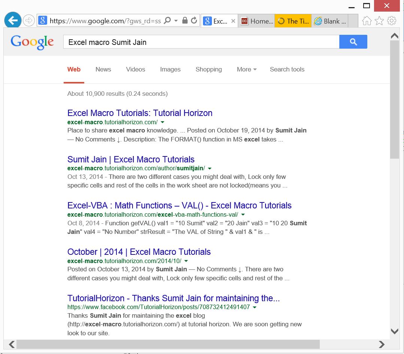Maximize the browser window
The height and width of the screenshot is (354, 404).
pyautogui.click(x=367, y=6)
